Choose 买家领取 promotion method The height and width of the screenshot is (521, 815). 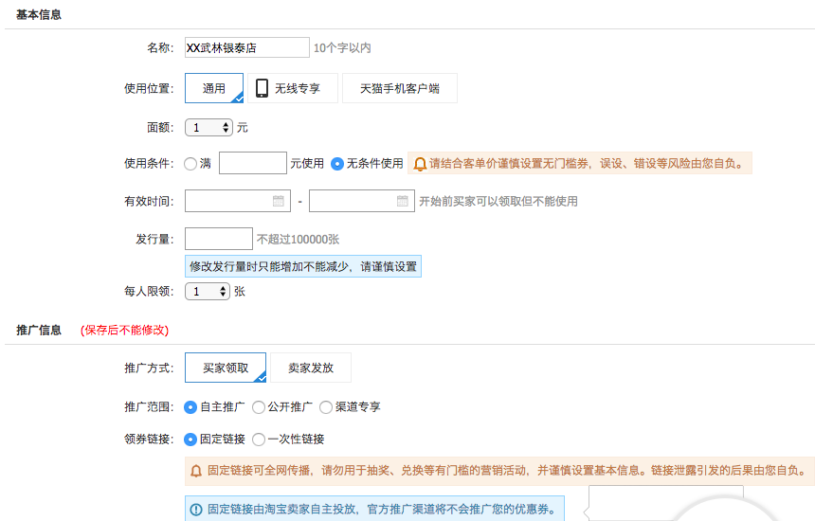[x=226, y=368]
